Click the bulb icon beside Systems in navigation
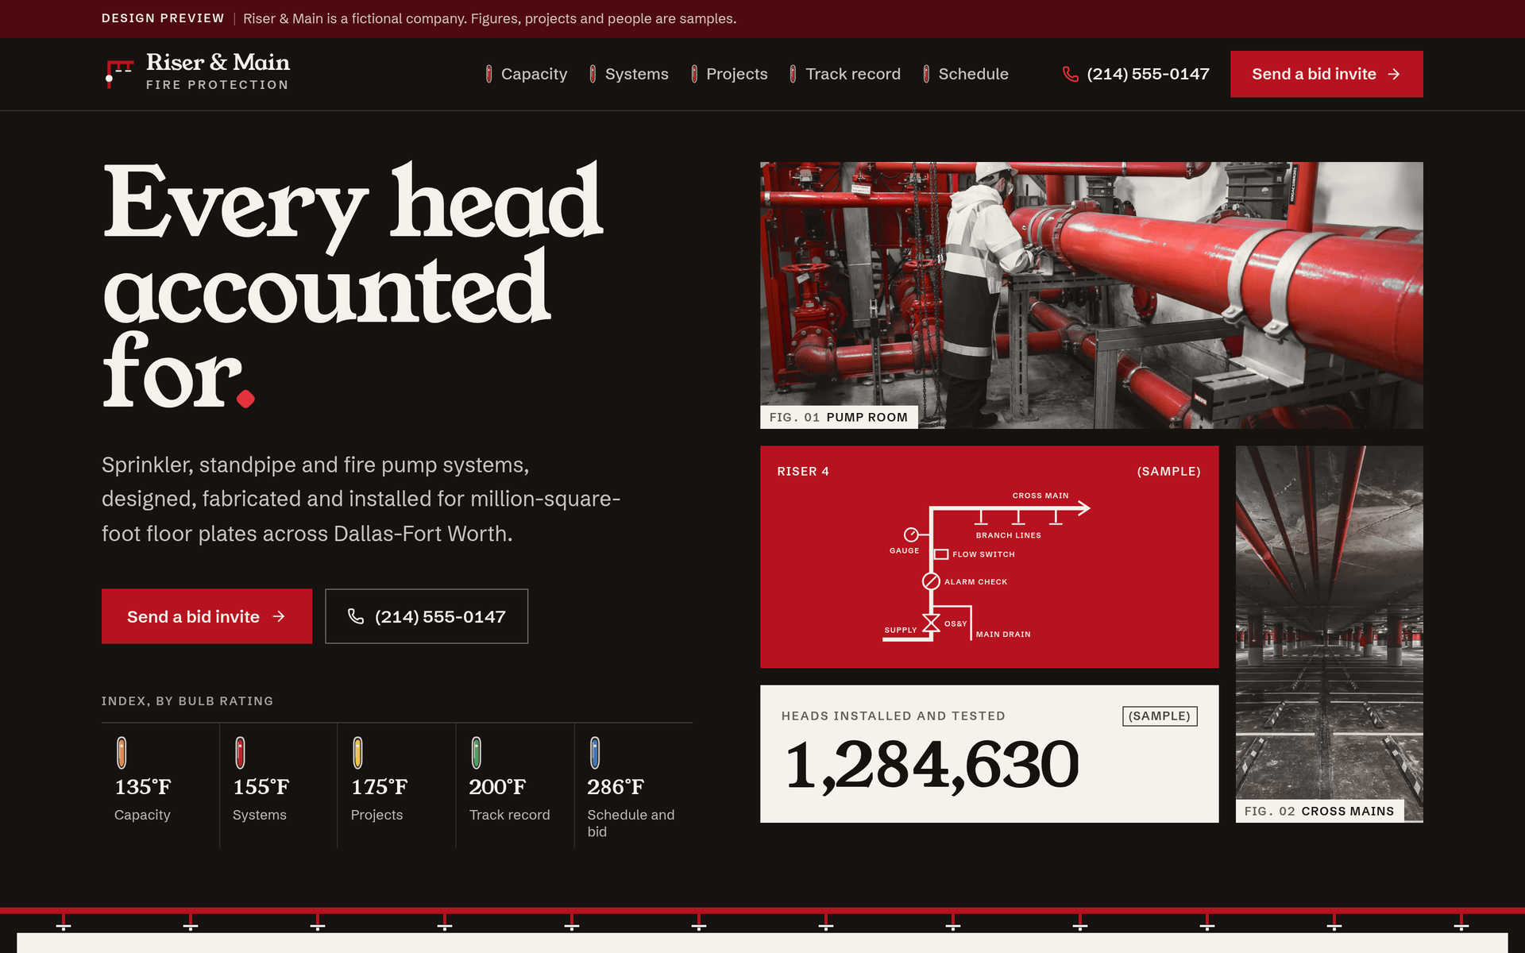1525x953 pixels. pos(593,74)
